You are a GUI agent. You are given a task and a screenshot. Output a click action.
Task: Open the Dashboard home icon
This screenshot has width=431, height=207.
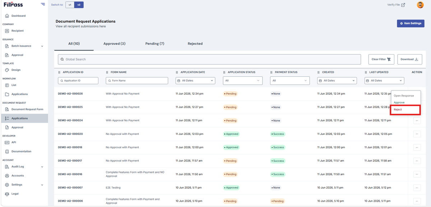(x=7, y=16)
